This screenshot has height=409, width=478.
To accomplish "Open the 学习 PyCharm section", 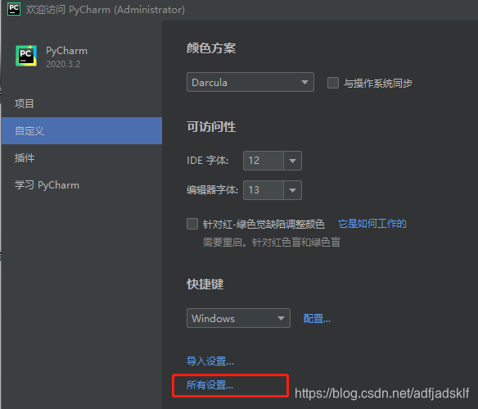I will click(x=82, y=185).
